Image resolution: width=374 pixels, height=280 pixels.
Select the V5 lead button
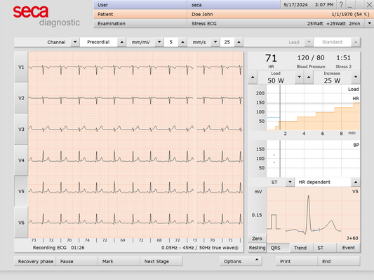(21, 191)
